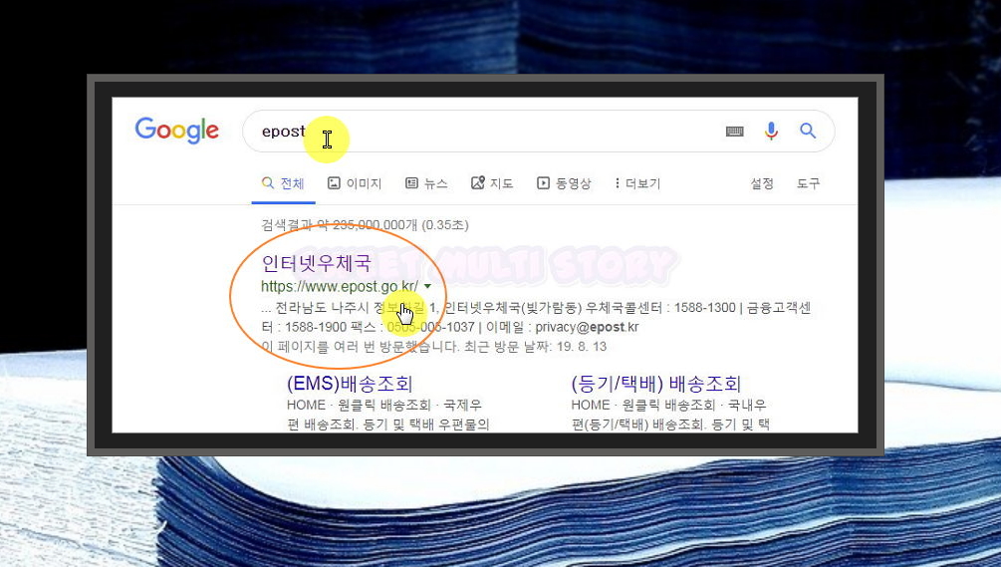Open the 지도 tab
Image resolution: width=1001 pixels, height=567 pixels.
(492, 184)
